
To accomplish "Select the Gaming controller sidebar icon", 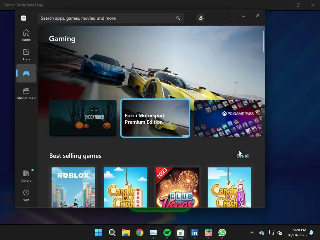I will click(x=26, y=73).
